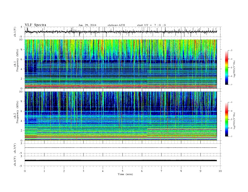Click the ch.1 frequency tick label "8"
Screen dimensions: 248x192
coord(22,50)
